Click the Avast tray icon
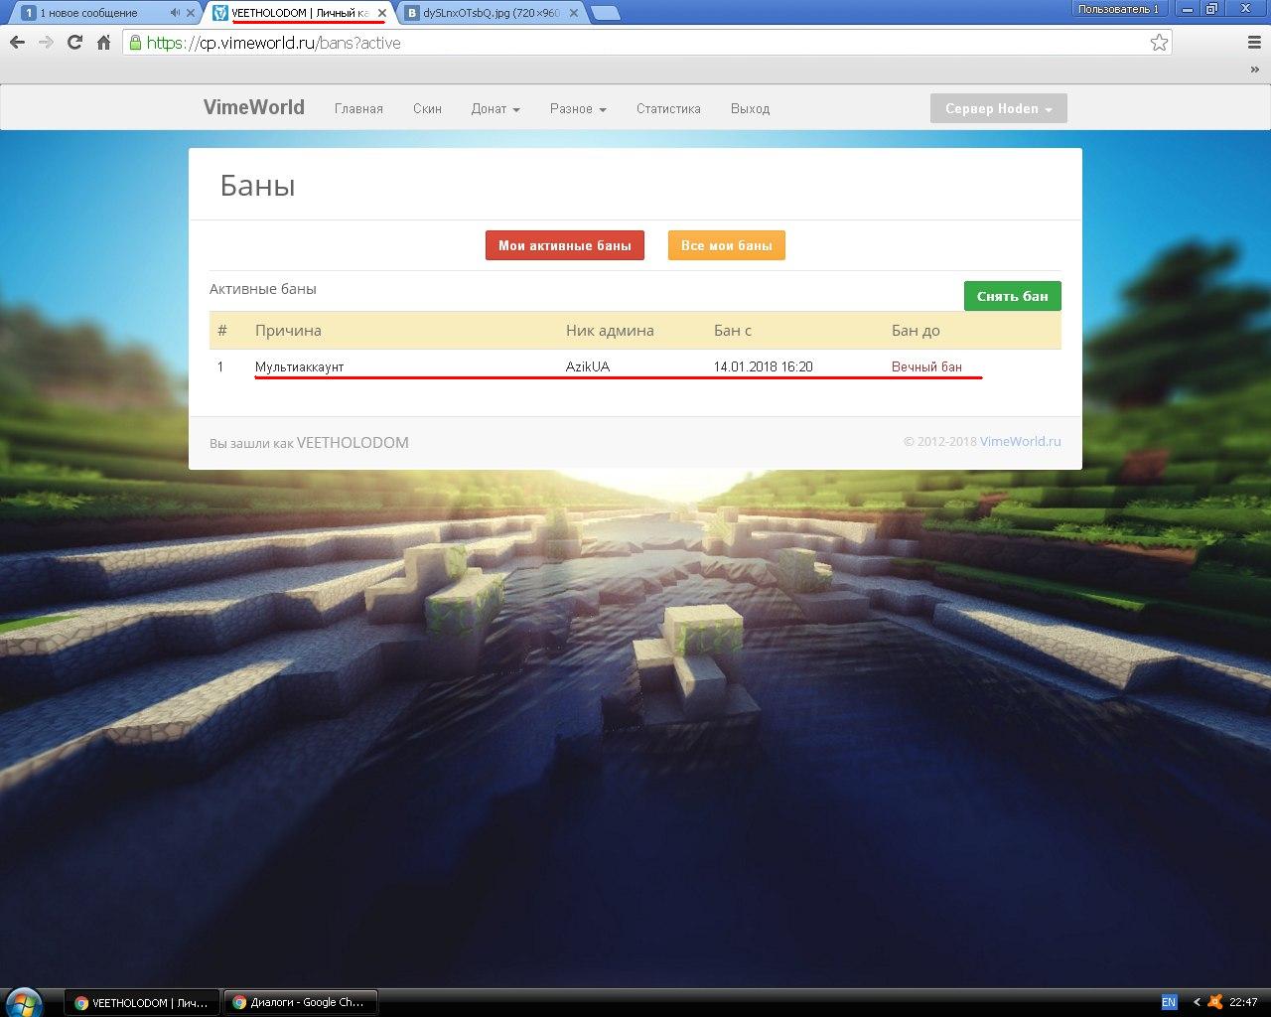The height and width of the screenshot is (1017, 1271). tap(1214, 1002)
